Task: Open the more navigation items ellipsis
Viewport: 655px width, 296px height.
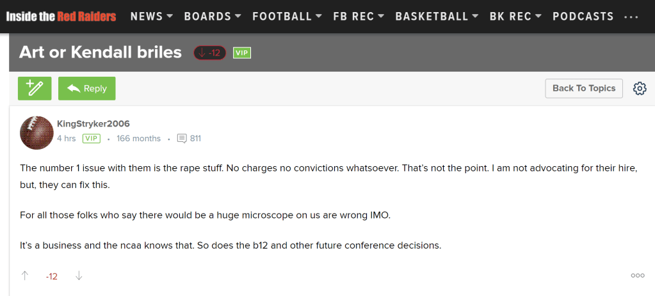Action: pyautogui.click(x=631, y=17)
